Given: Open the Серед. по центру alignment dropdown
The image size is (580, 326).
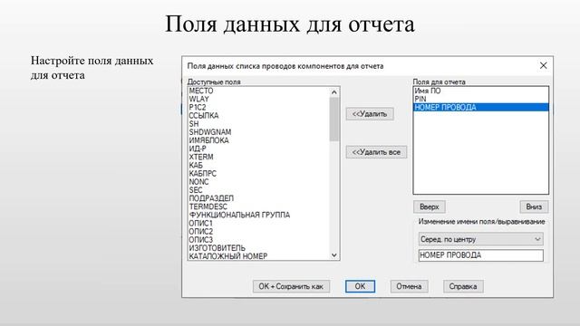Looking at the screenshot, I should pos(481,239).
